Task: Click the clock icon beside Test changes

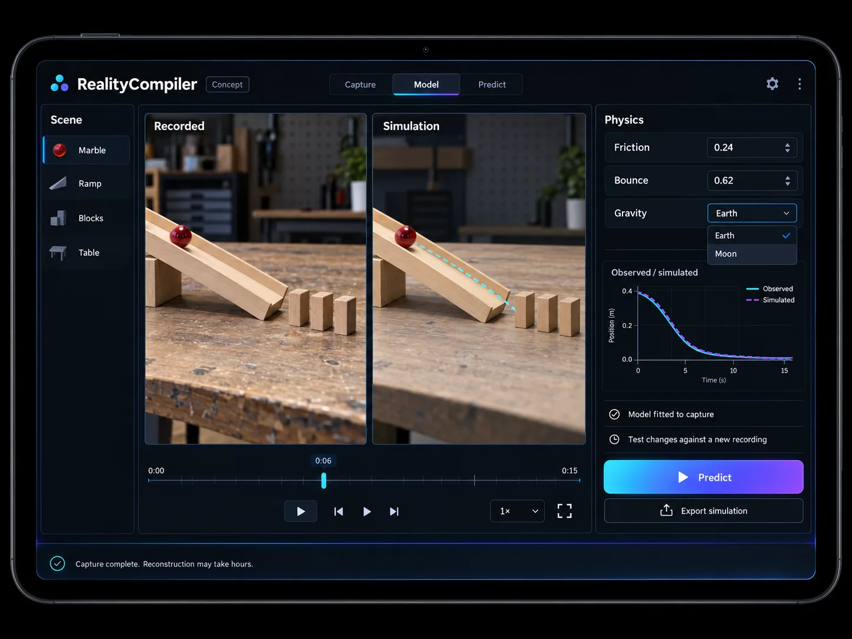Action: click(x=614, y=440)
